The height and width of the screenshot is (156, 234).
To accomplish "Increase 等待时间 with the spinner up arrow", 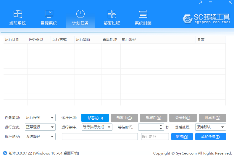I will click(x=161, y=126).
